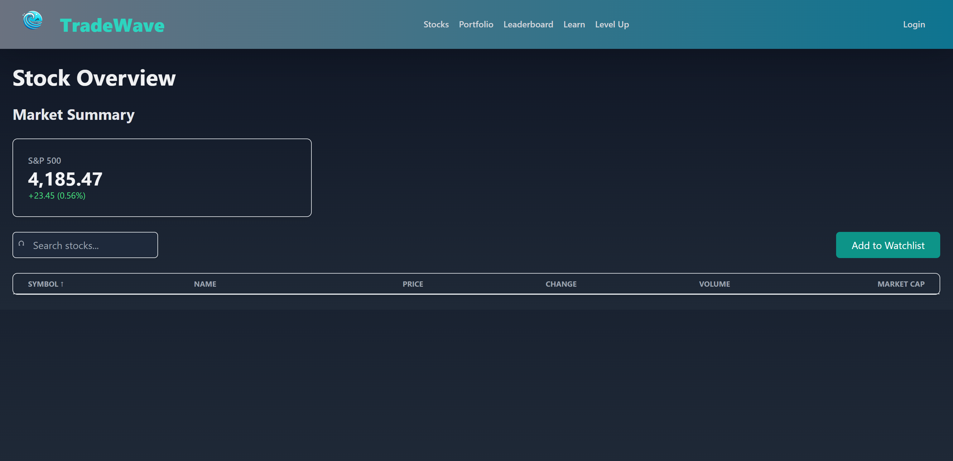953x461 pixels.
Task: Open the Leaderboard nav link
Action: point(528,24)
